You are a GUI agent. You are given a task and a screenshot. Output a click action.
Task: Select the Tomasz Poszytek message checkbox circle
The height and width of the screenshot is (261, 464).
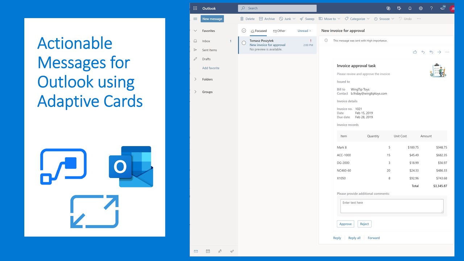pos(244,43)
